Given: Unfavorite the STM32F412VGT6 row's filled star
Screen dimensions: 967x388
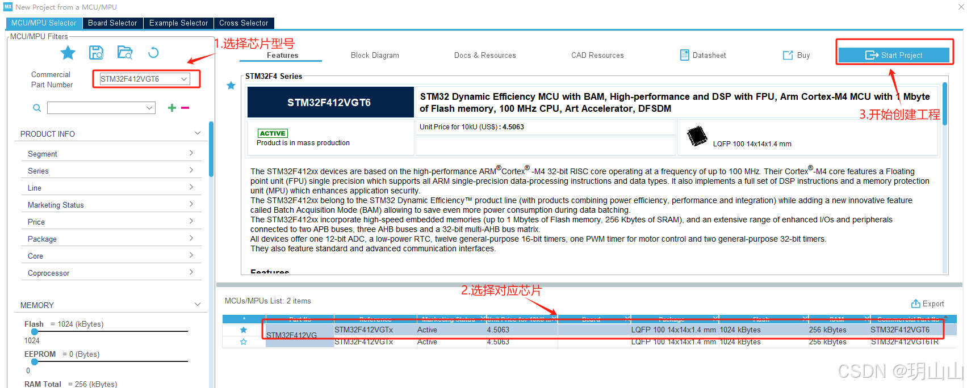Looking at the screenshot, I should tap(244, 330).
